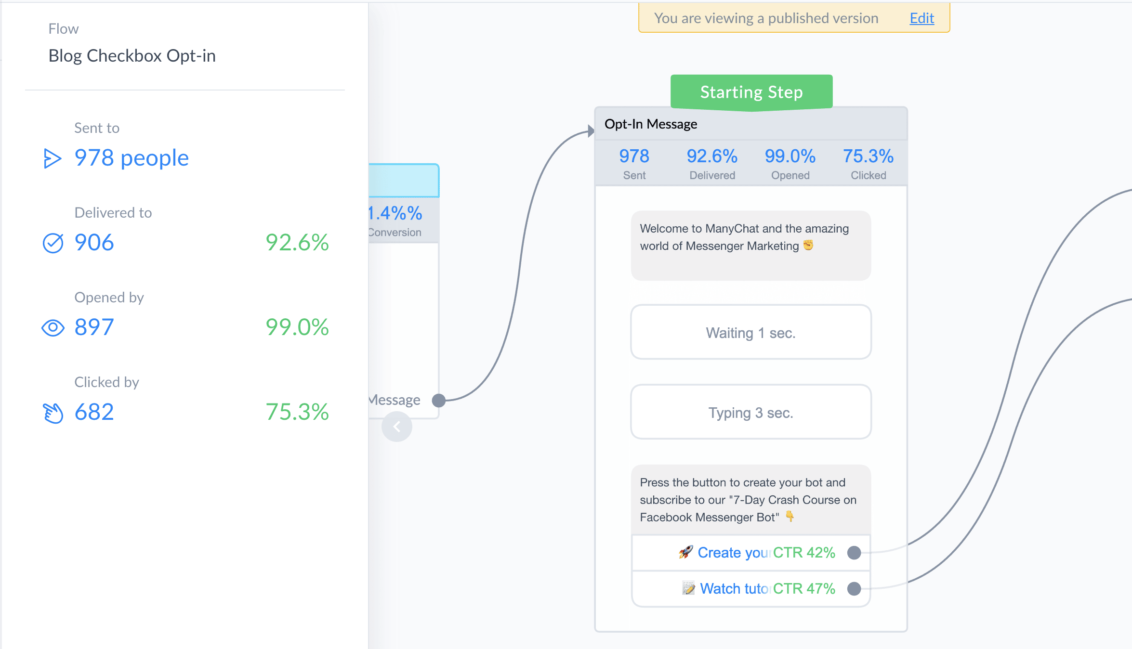Click the 99.0% Opened stat in the header
This screenshot has height=649, width=1132.
tap(790, 164)
